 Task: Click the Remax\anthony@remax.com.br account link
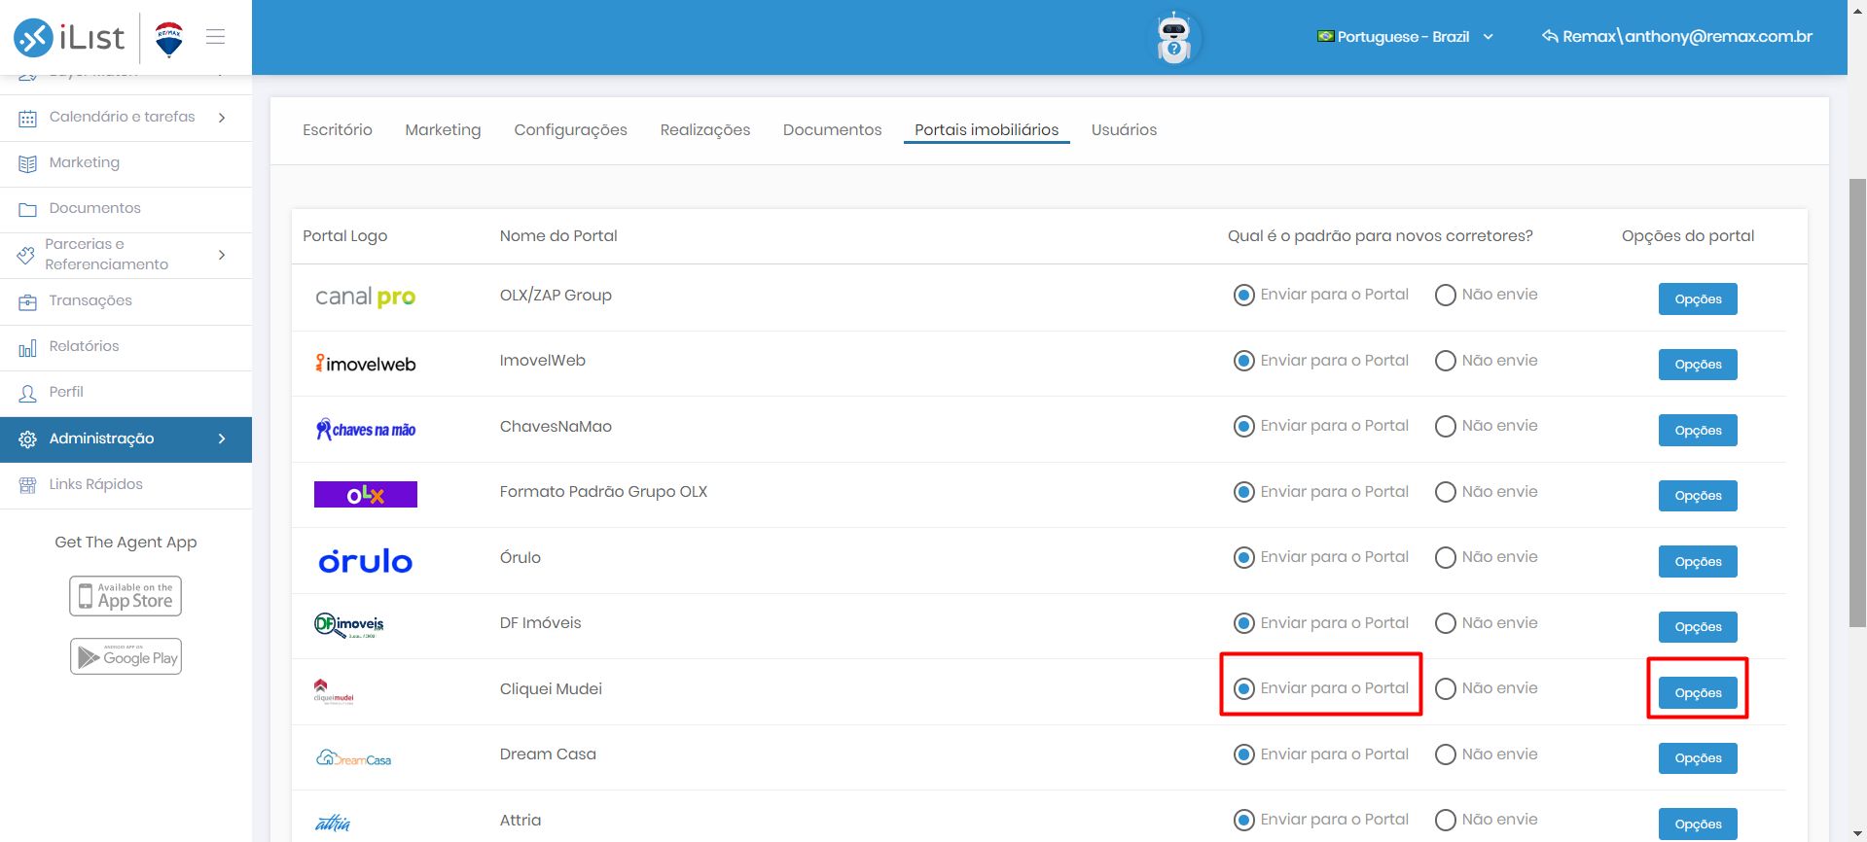tap(1677, 36)
